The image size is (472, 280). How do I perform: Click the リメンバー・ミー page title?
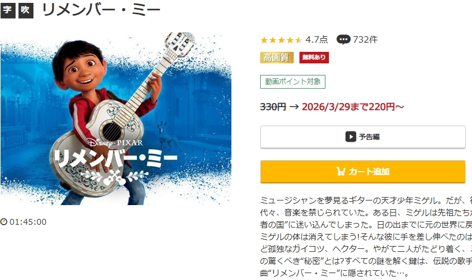tap(101, 10)
